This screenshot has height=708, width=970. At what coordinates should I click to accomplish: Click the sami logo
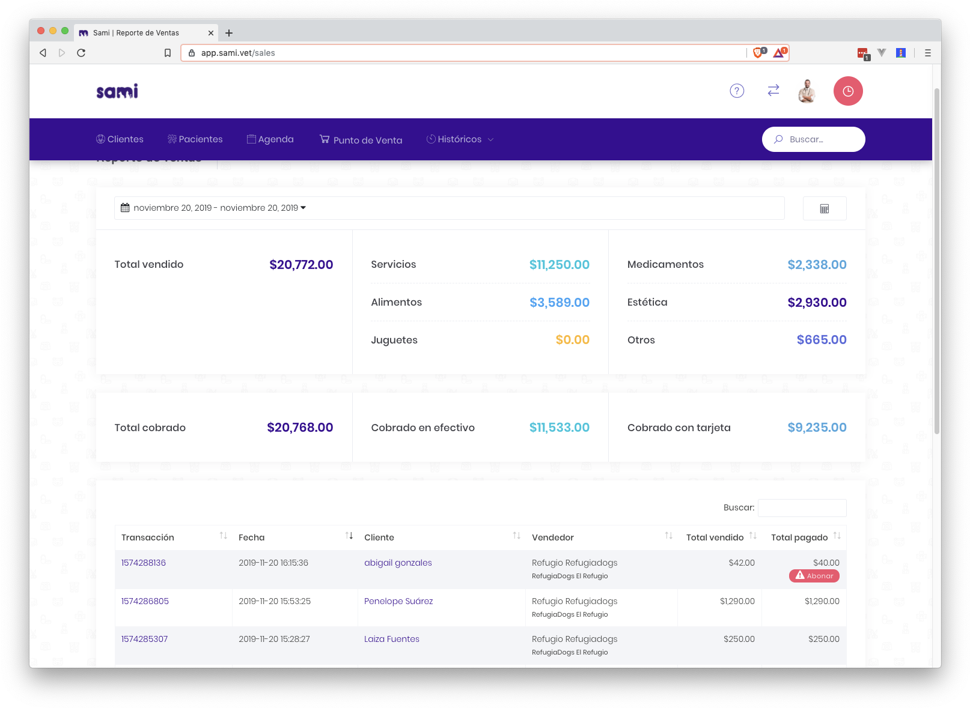pyautogui.click(x=117, y=91)
